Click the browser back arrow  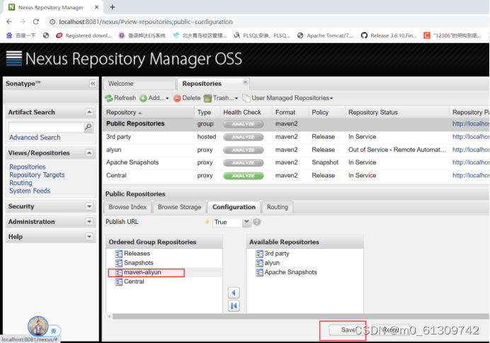click(9, 21)
